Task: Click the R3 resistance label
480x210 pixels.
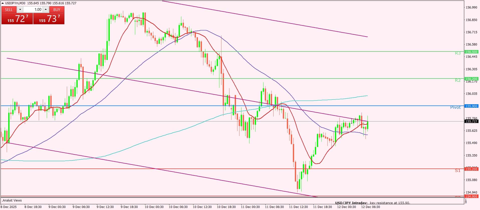Action: [x=458, y=53]
